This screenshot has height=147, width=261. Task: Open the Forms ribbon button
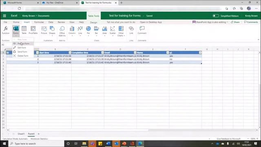pyautogui.click(x=16, y=31)
